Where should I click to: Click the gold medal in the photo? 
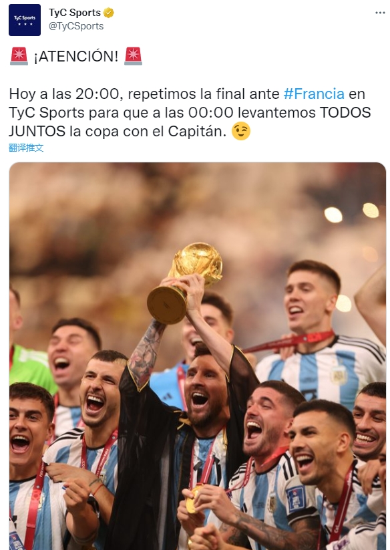coord(193,499)
